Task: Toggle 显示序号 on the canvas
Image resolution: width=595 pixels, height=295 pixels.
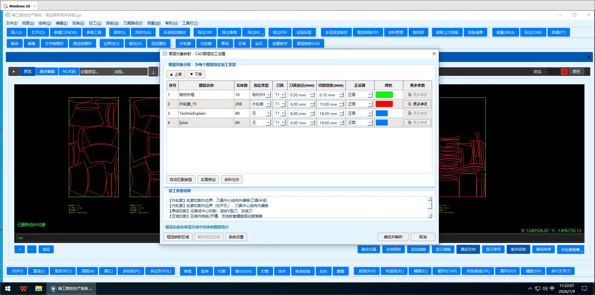Action: (493, 249)
